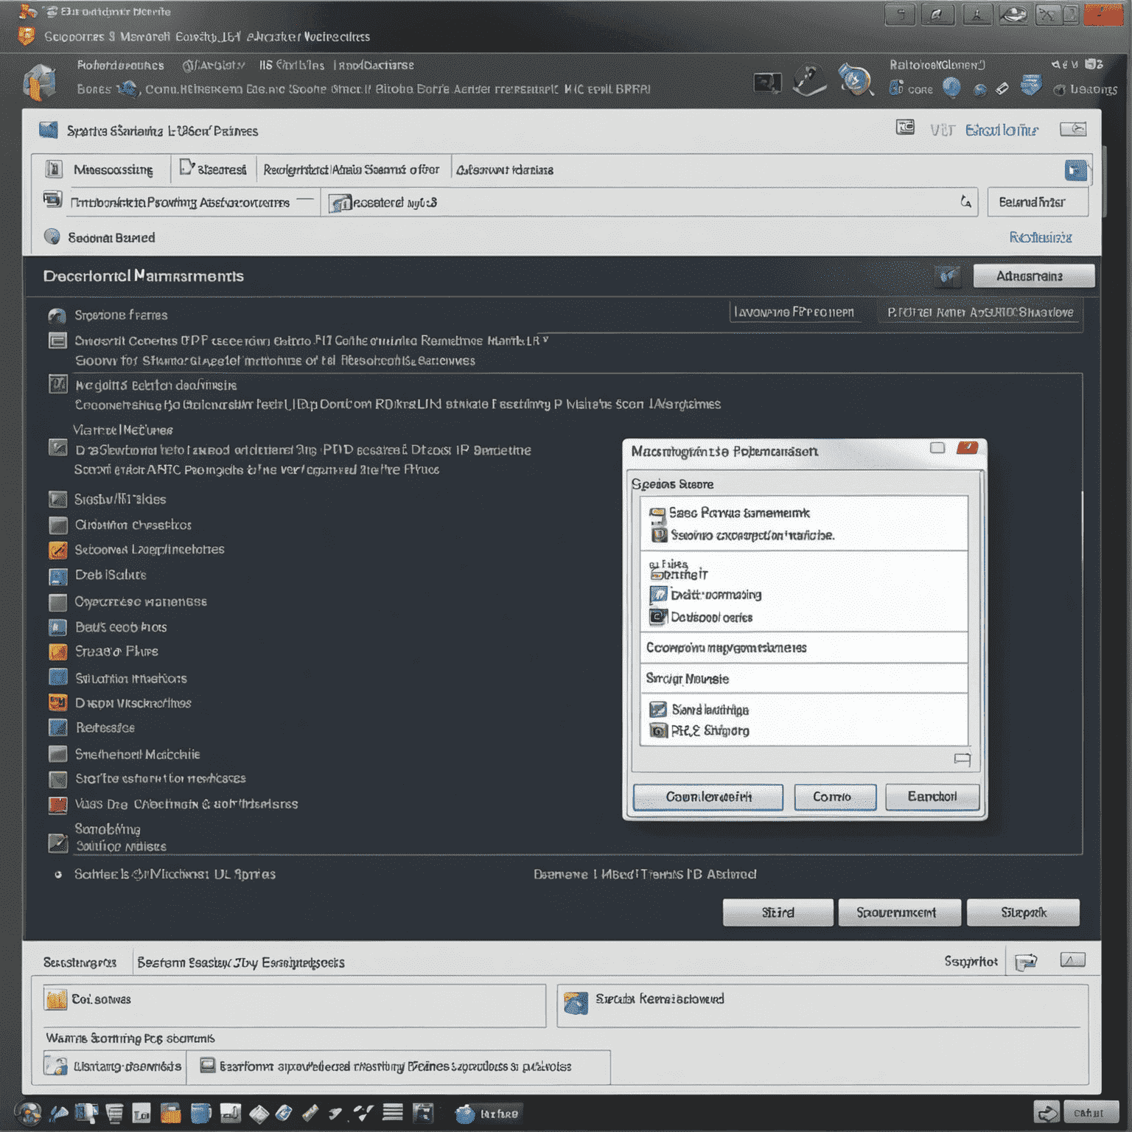
Task: Click the icon beside 'Sand laditifiga' in dialog
Action: (657, 710)
